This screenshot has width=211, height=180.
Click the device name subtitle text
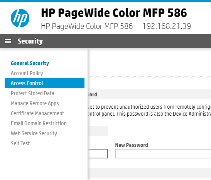[x=87, y=26]
